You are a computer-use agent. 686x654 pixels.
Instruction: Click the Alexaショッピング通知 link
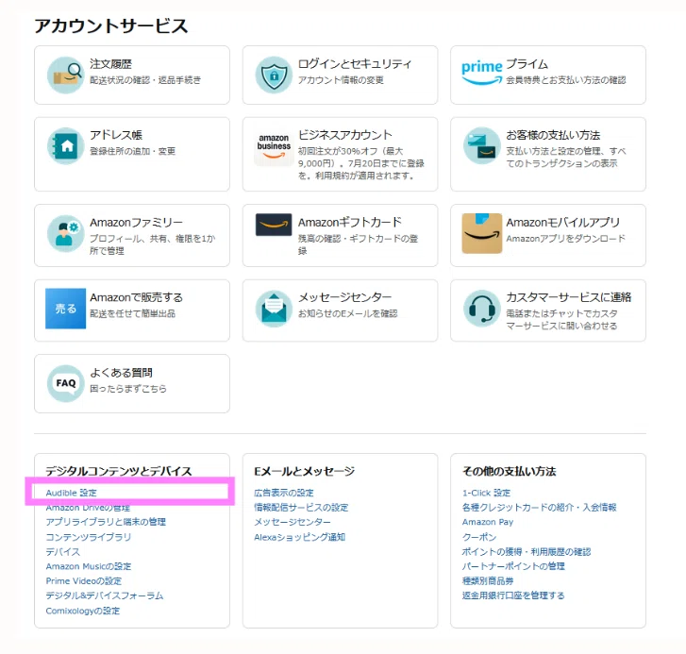pos(300,537)
